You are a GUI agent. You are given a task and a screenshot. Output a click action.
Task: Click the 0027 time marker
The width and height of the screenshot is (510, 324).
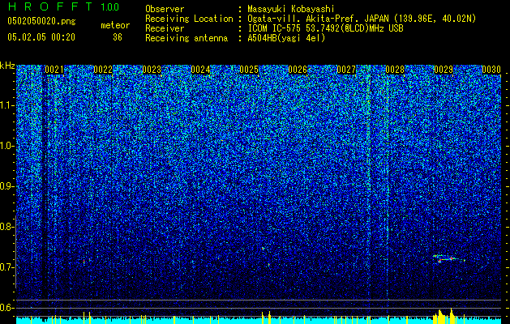[346, 70]
